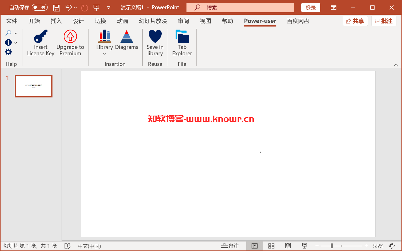
Task: Open the 视图 tab
Action: coord(205,21)
